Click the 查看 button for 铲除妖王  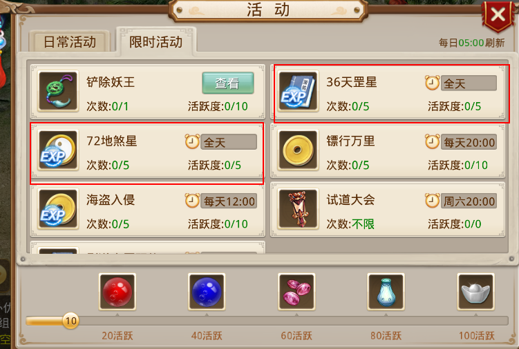[228, 83]
